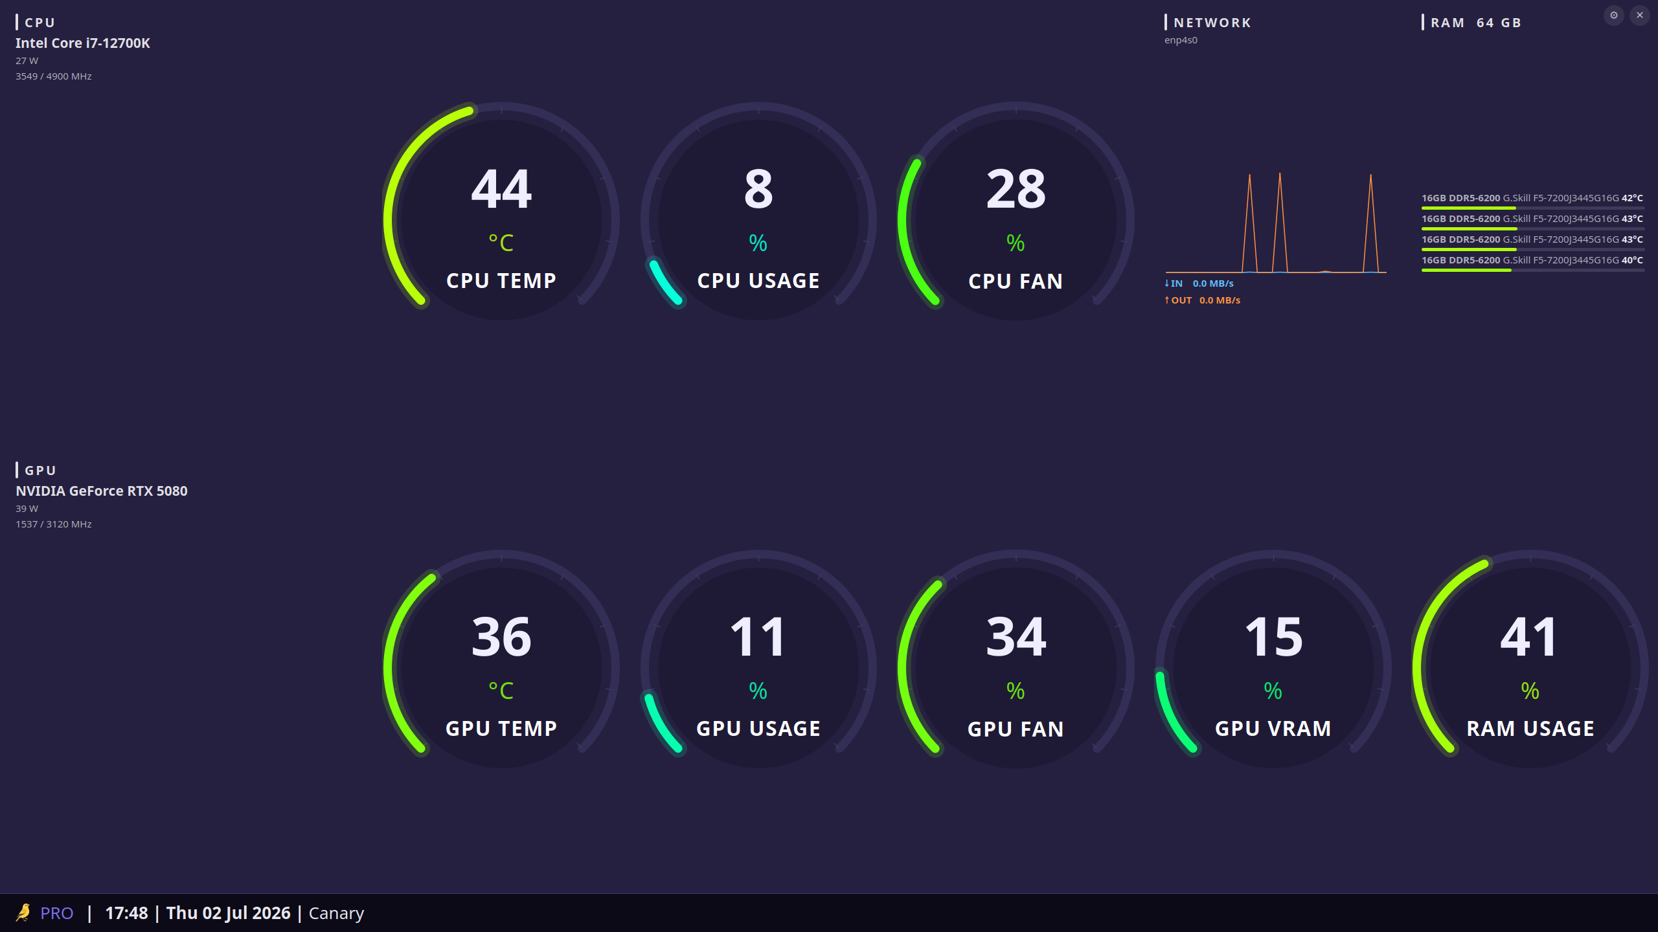Screen dimensions: 1658x932
Task: Click the network traffic graph
Action: [1276, 223]
